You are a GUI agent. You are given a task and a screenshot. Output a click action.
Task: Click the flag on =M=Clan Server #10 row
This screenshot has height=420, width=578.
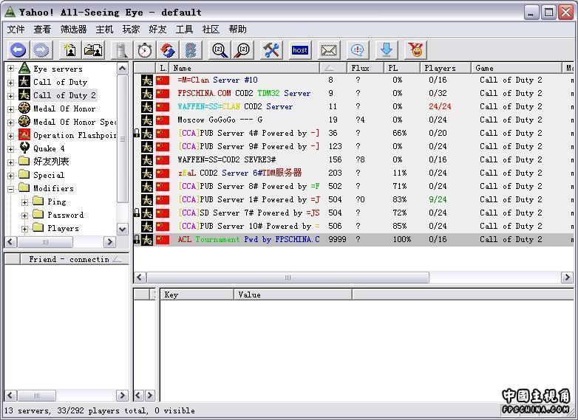point(162,80)
